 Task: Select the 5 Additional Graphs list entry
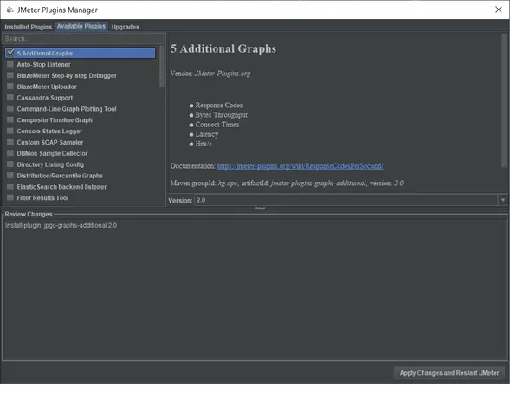[81, 53]
